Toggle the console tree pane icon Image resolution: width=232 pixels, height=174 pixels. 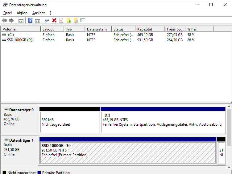[x=21, y=21]
